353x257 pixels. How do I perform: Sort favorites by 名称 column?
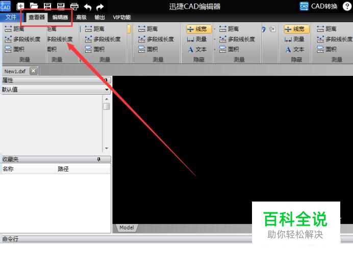pos(28,169)
